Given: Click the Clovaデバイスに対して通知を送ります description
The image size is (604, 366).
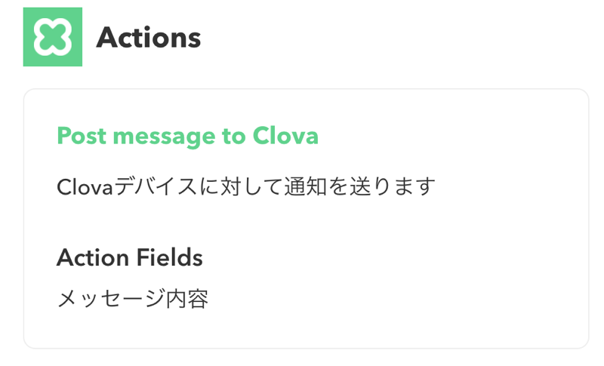Looking at the screenshot, I should click(x=246, y=186).
